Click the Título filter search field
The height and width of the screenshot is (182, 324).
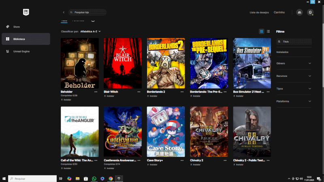pyautogui.click(x=294, y=42)
